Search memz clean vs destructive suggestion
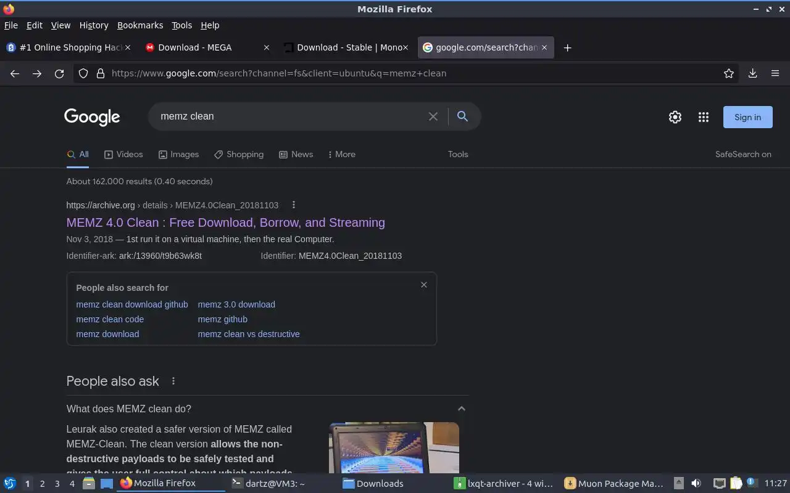The width and height of the screenshot is (790, 493). pos(249,334)
